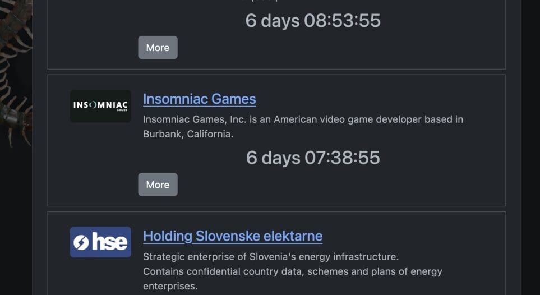Click the word "enterprises." in hse description
Viewport: 540px width, 295px height.
click(x=170, y=286)
